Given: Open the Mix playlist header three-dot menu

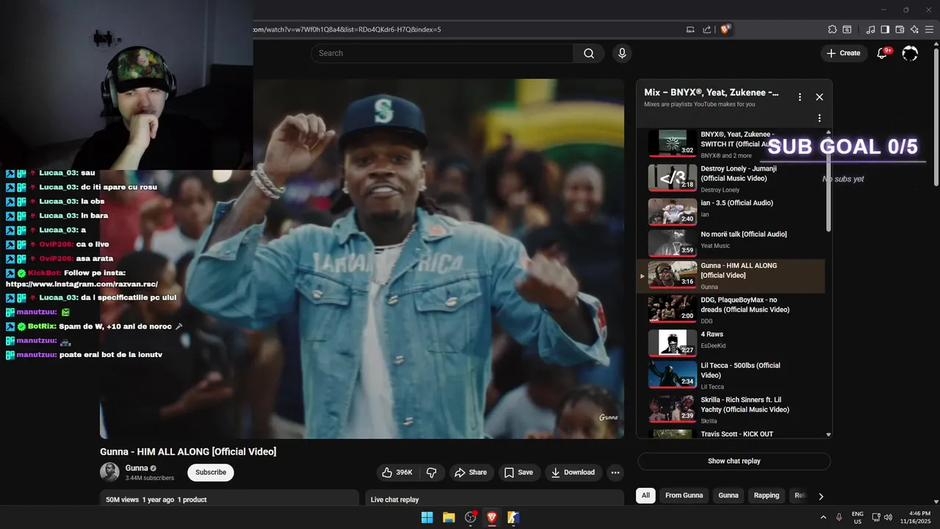Looking at the screenshot, I should coord(800,97).
